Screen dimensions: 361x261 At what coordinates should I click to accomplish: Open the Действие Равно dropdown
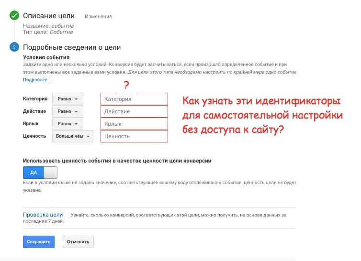[68, 111]
